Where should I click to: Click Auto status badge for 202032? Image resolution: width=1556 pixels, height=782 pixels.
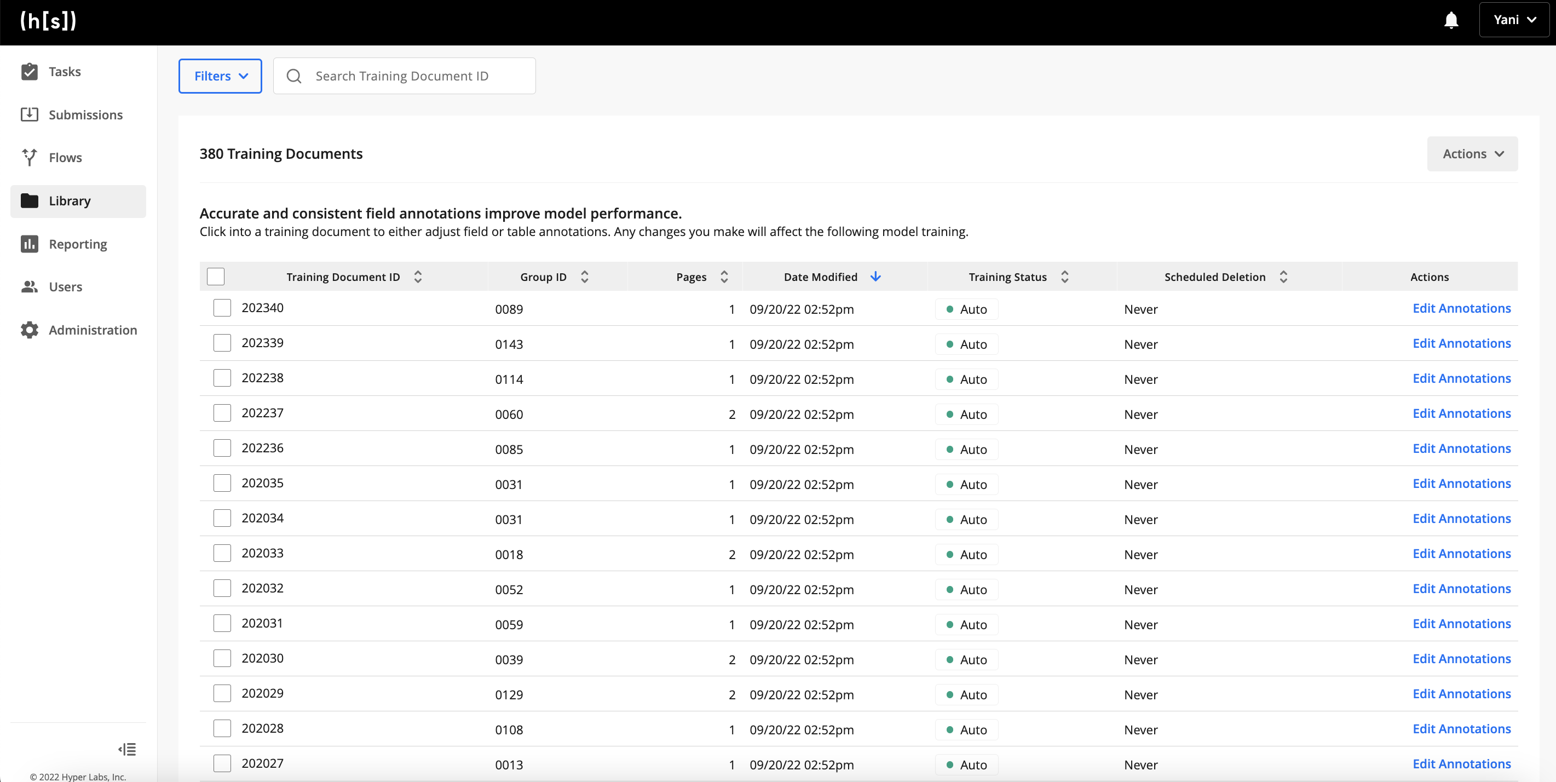[966, 590]
